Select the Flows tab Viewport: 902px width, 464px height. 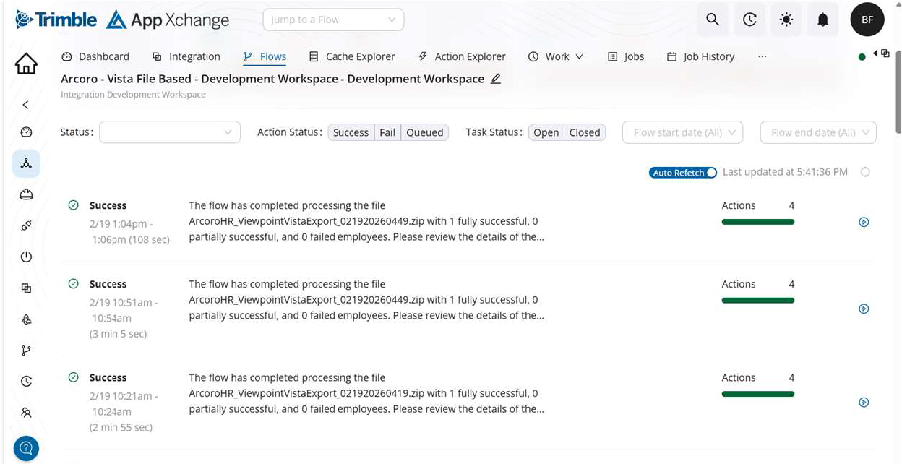[x=265, y=56]
